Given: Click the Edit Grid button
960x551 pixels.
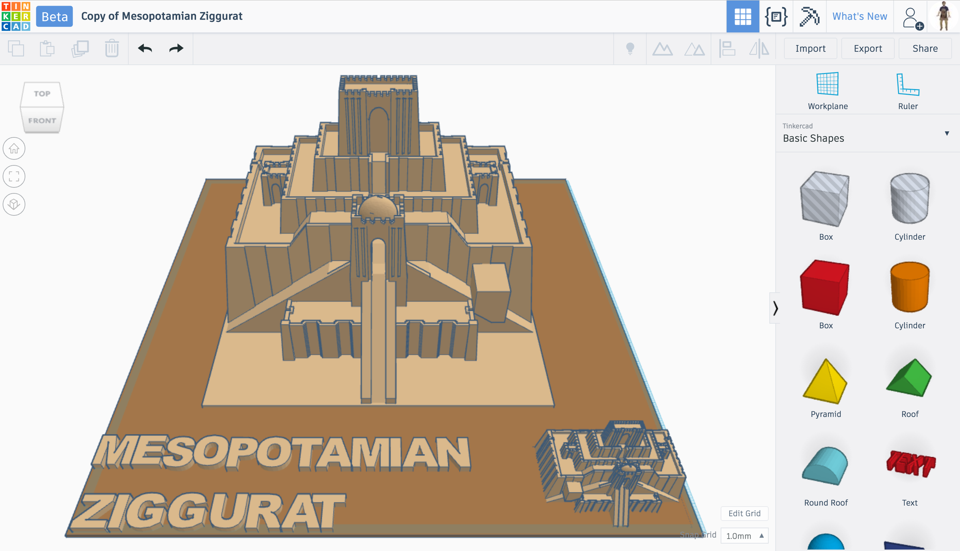Looking at the screenshot, I should point(744,513).
